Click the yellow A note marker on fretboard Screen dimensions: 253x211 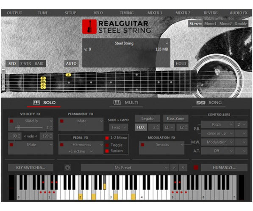tap(68, 75)
